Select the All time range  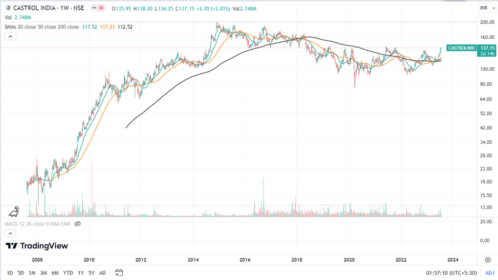point(102,273)
